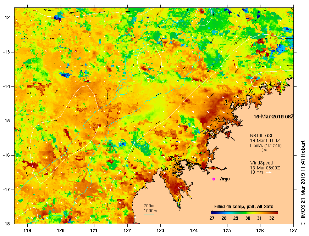
Task: Click the '28' colorbar tick label
Action: pos(224,218)
